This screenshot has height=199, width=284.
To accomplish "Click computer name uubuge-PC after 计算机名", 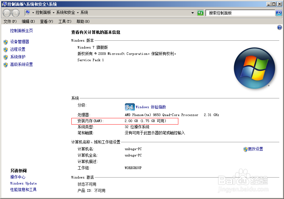I will (133, 149).
